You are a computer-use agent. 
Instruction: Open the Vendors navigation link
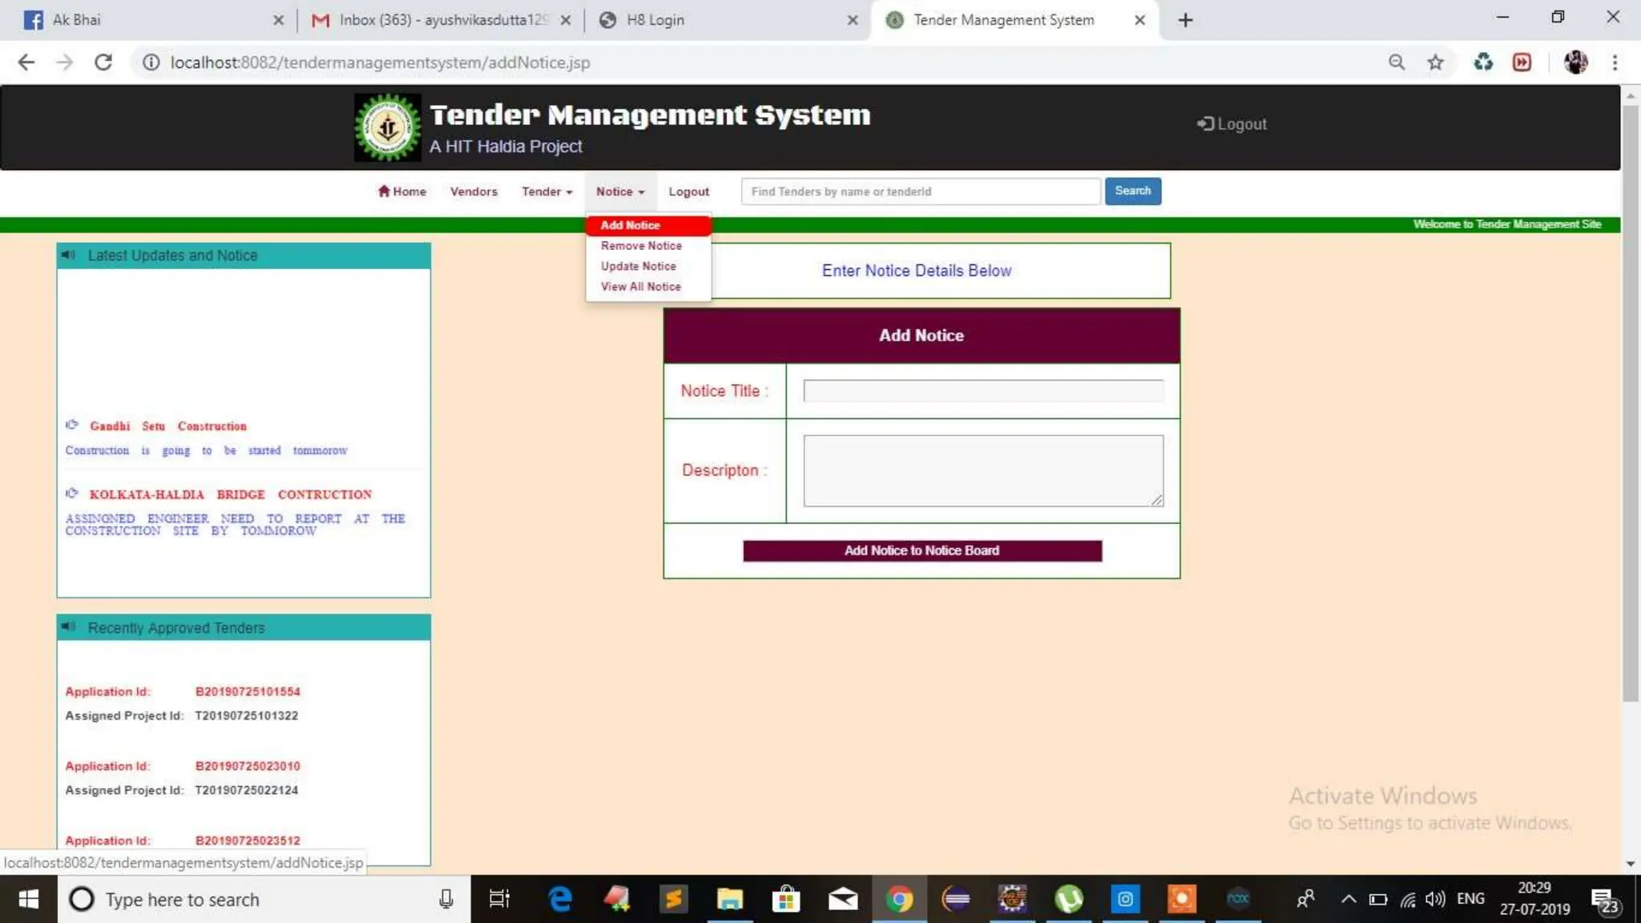point(473,191)
